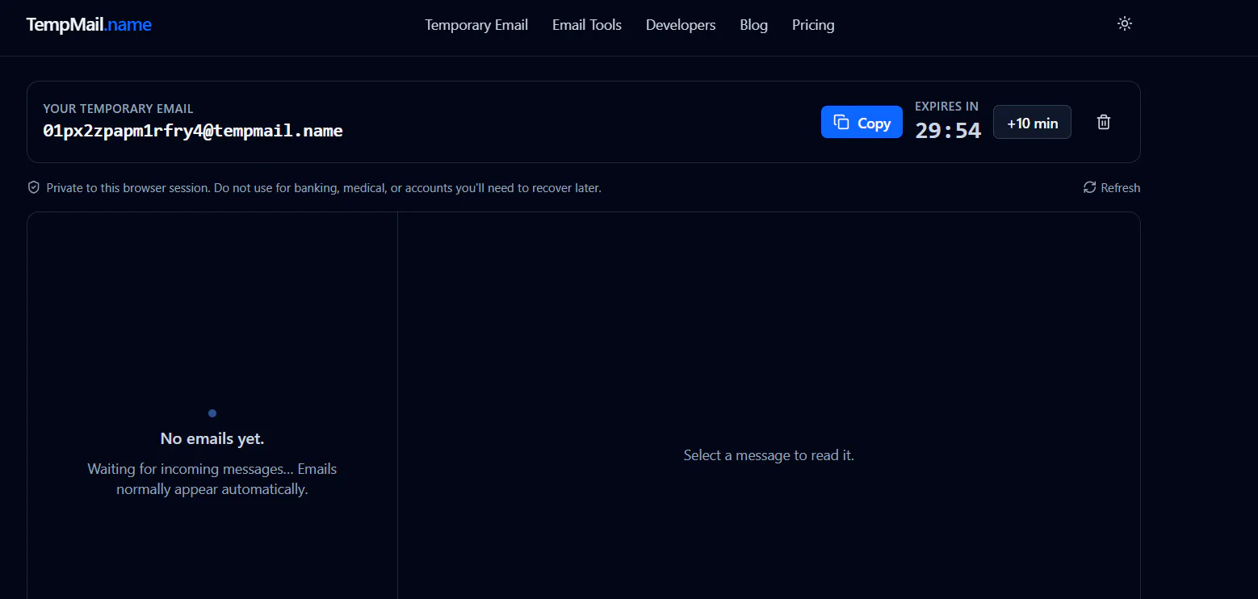
Task: Refresh the inbox
Action: pyautogui.click(x=1112, y=188)
